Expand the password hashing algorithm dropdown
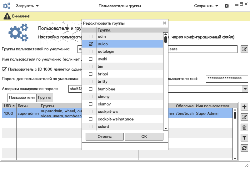 coord(245,89)
